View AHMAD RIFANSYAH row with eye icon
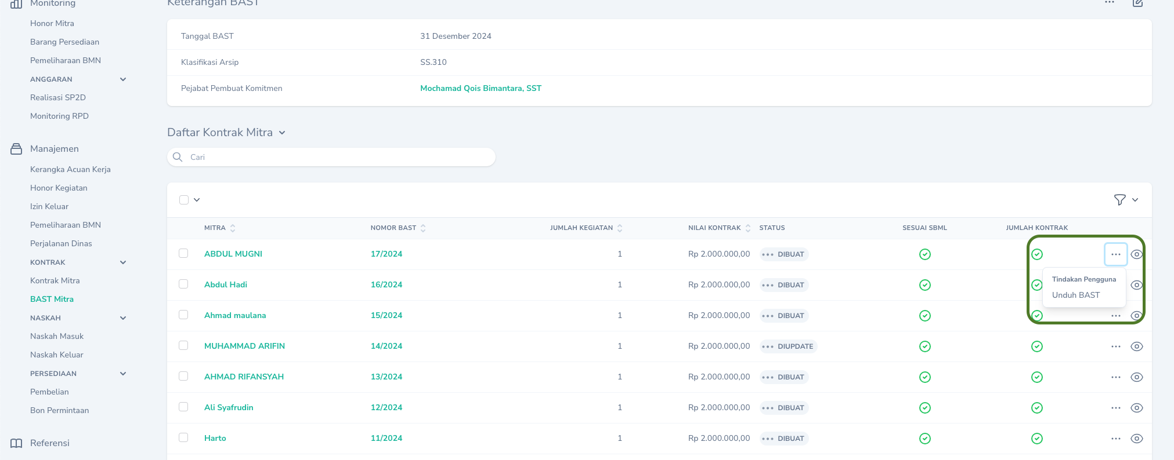1174x460 pixels. click(x=1137, y=377)
